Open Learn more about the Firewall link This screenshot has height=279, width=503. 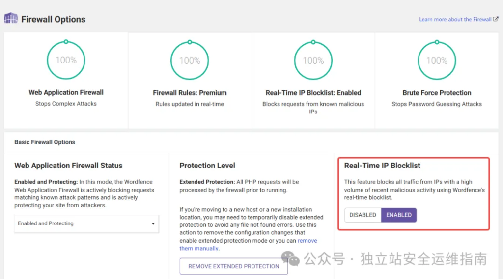pyautogui.click(x=455, y=19)
